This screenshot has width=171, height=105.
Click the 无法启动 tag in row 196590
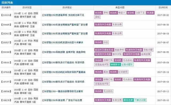click(x=108, y=91)
